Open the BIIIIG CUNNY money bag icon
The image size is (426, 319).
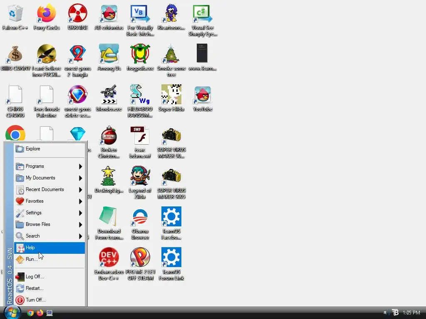(15, 54)
